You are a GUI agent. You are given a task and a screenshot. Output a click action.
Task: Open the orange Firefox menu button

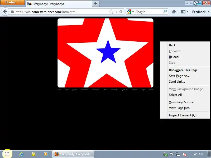[12, 2]
